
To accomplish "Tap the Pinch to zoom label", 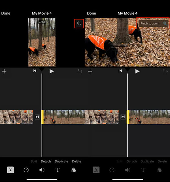I will point(150,23).
